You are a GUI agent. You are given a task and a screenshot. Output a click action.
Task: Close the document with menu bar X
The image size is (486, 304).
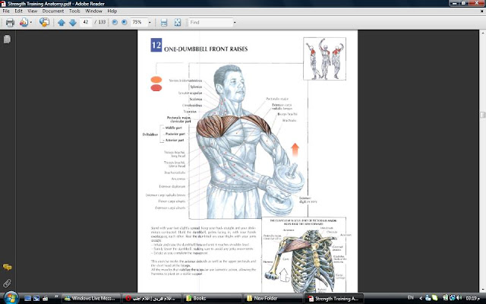482,11
